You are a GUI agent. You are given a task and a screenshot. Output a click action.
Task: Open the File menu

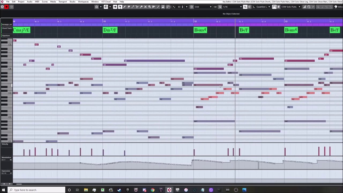click(x=8, y=2)
